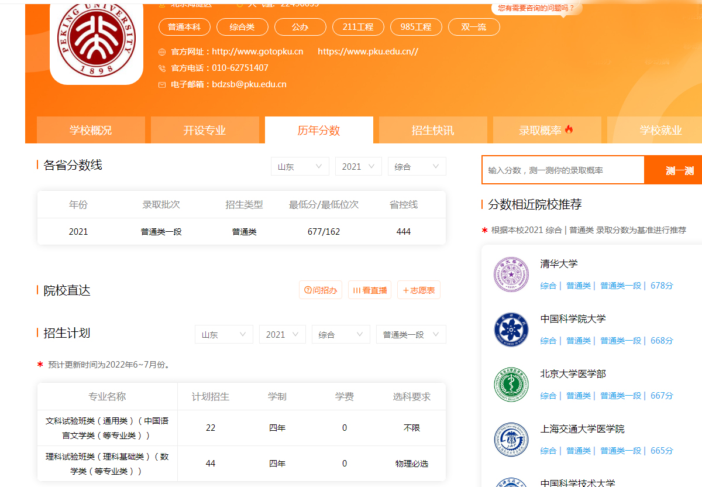Image resolution: width=702 pixels, height=487 pixels.
Task: Switch to the 开设专业 tab
Action: [205, 129]
